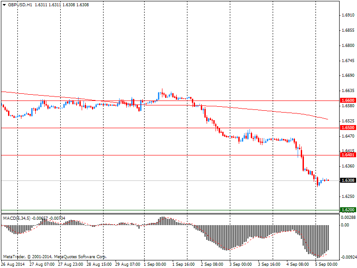This screenshot has height=268, width=357.
Task: Click the 1.6401 red price level label
Action: point(348,155)
